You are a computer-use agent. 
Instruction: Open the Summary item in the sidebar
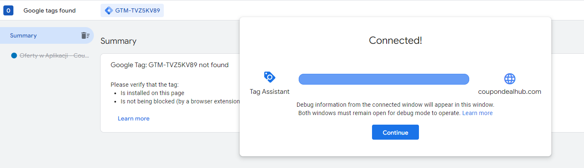[47, 35]
